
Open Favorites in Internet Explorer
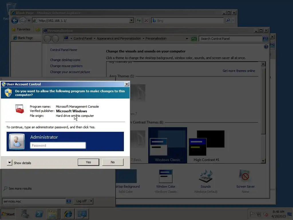pos(21,29)
